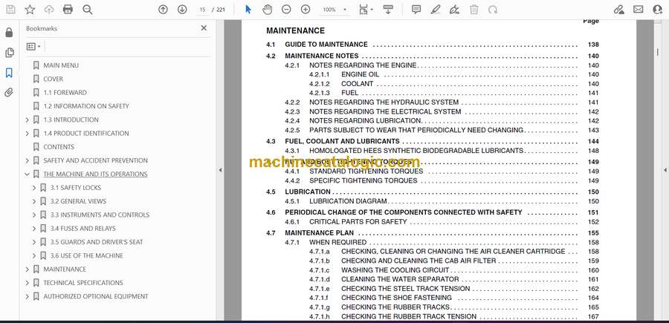Image resolution: width=669 pixels, height=323 pixels.
Task: Zoom out with minus icon
Action: point(286,10)
